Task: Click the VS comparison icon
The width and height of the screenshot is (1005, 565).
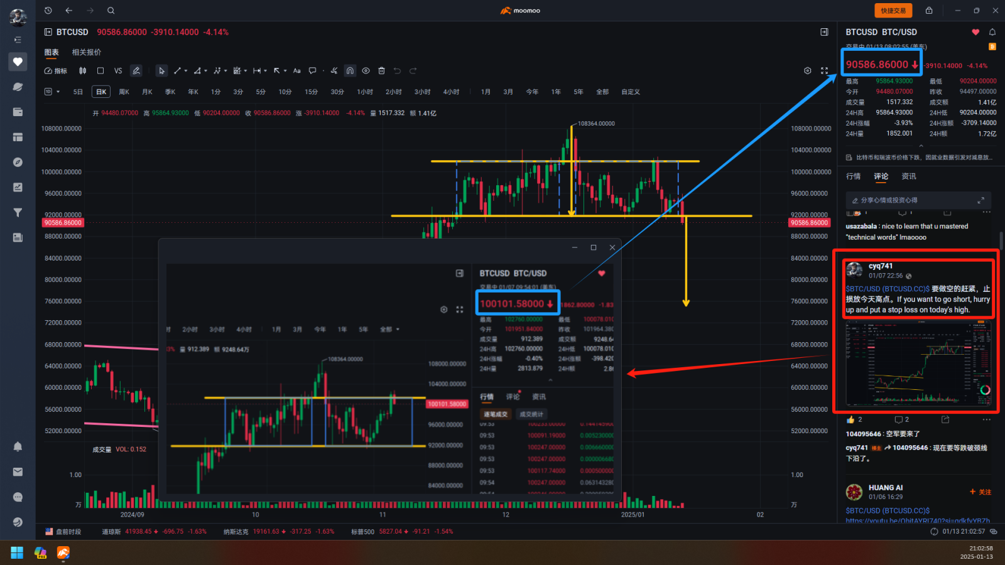Action: (117, 70)
